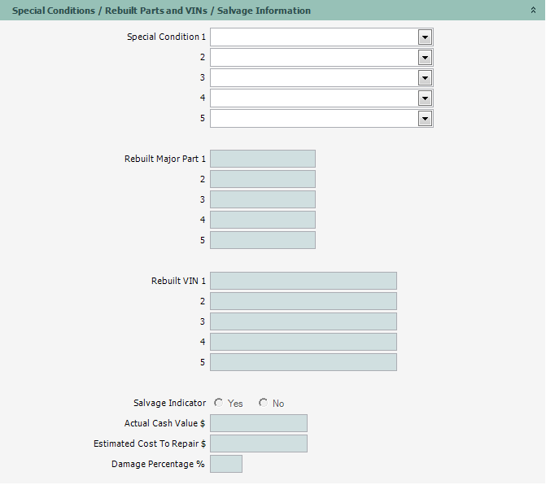546x485 pixels.
Task: Click the section title 'Special Conditions / Rebuilt Parts and VINs / Salvage Information'
Action: point(161,11)
